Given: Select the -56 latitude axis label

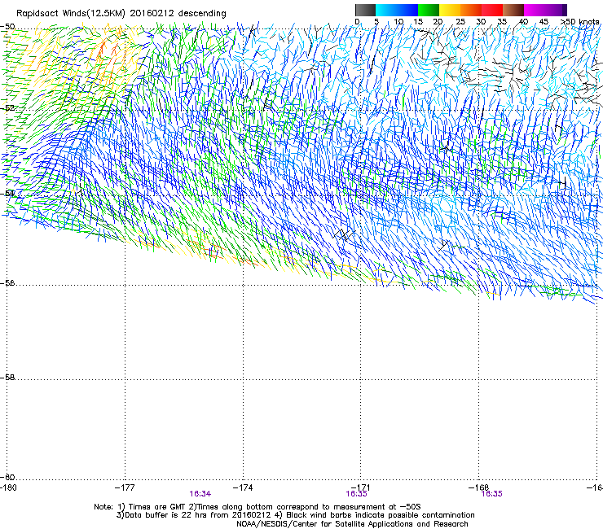Looking at the screenshot, I should point(7,282).
